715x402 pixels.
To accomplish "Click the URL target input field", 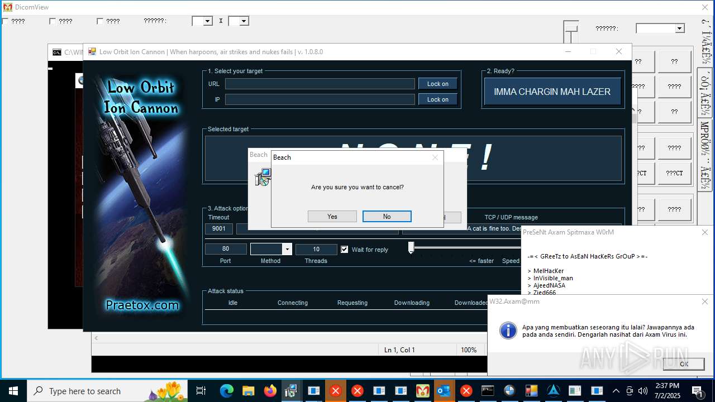I will pyautogui.click(x=320, y=84).
